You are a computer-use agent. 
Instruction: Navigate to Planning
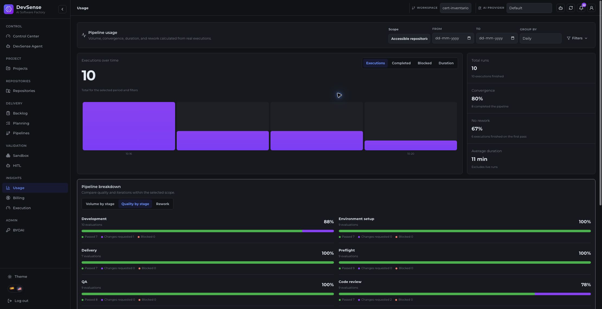35,123
